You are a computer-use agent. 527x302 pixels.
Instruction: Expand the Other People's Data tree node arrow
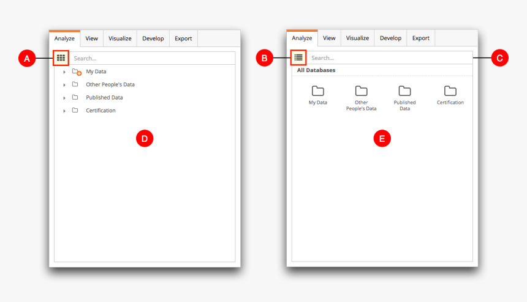coord(64,85)
